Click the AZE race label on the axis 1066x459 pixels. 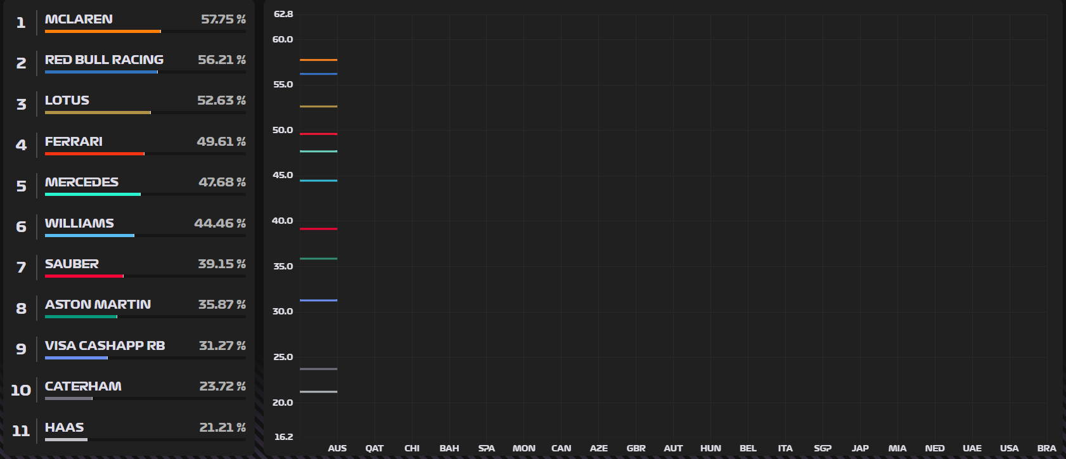pos(599,448)
